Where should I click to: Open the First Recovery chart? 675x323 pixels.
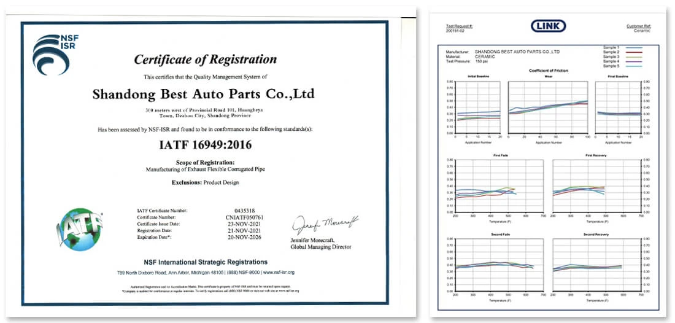(x=596, y=186)
